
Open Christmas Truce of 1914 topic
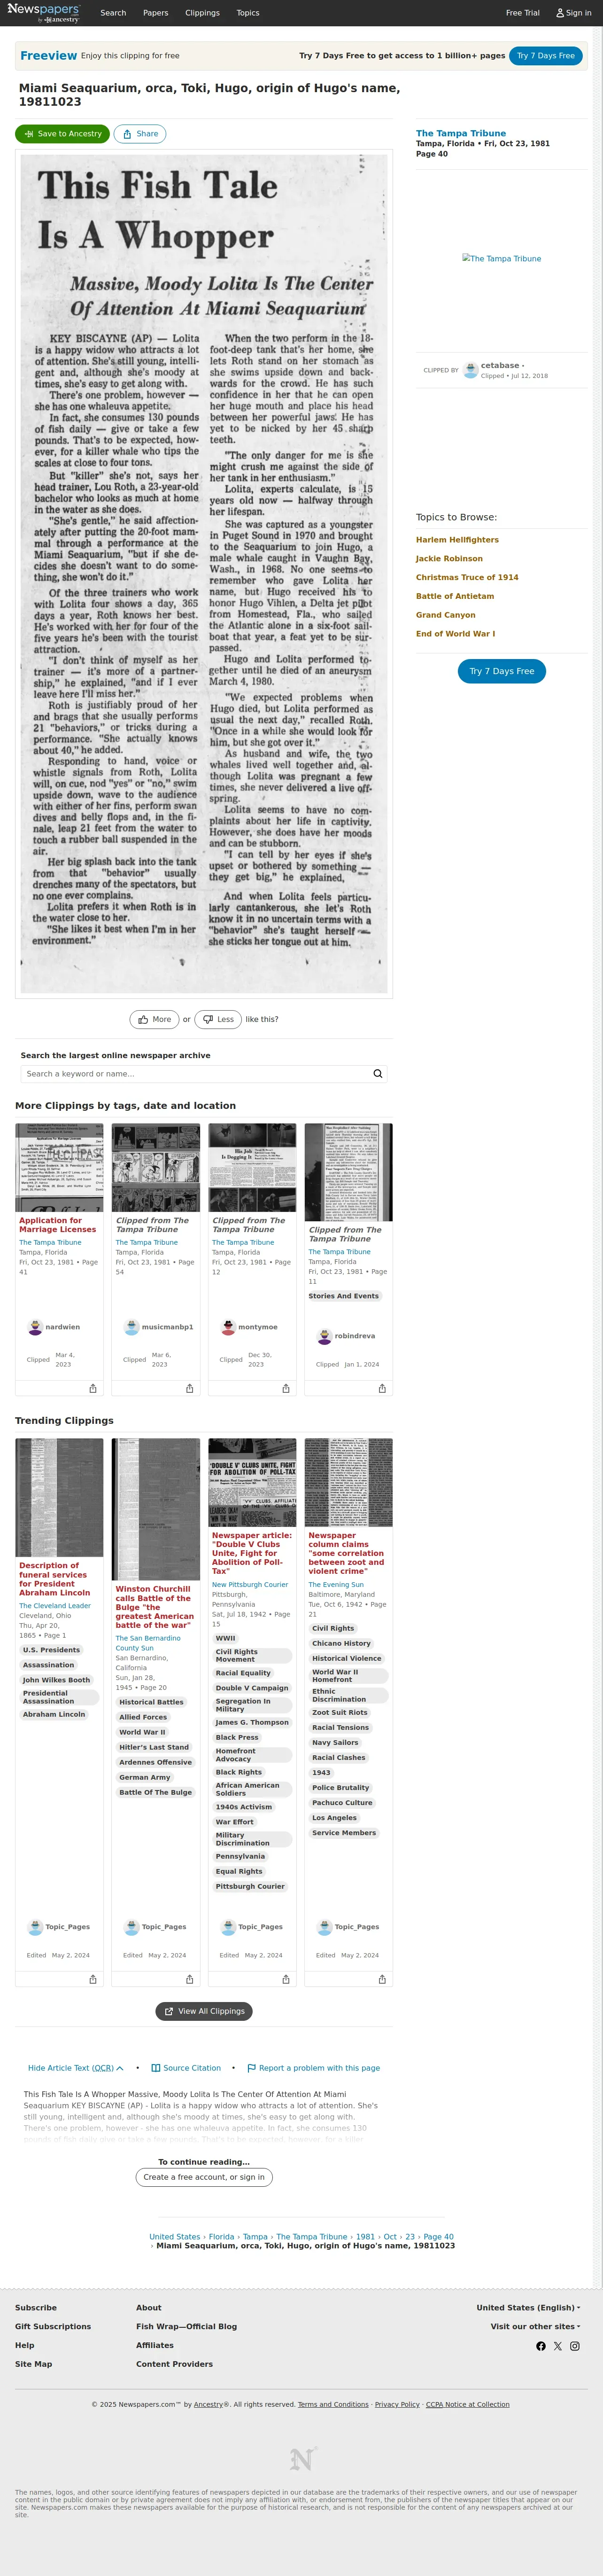[x=467, y=578]
